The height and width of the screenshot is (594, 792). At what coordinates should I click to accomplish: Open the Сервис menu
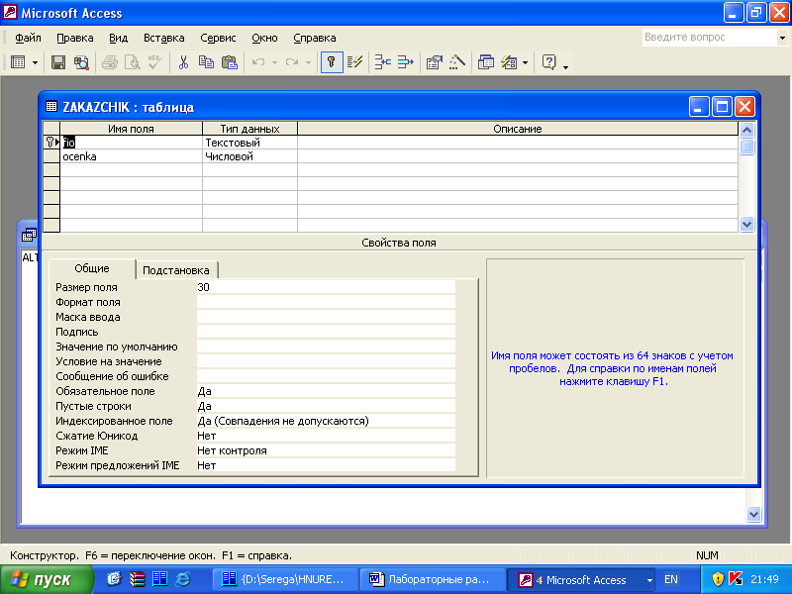coord(218,38)
